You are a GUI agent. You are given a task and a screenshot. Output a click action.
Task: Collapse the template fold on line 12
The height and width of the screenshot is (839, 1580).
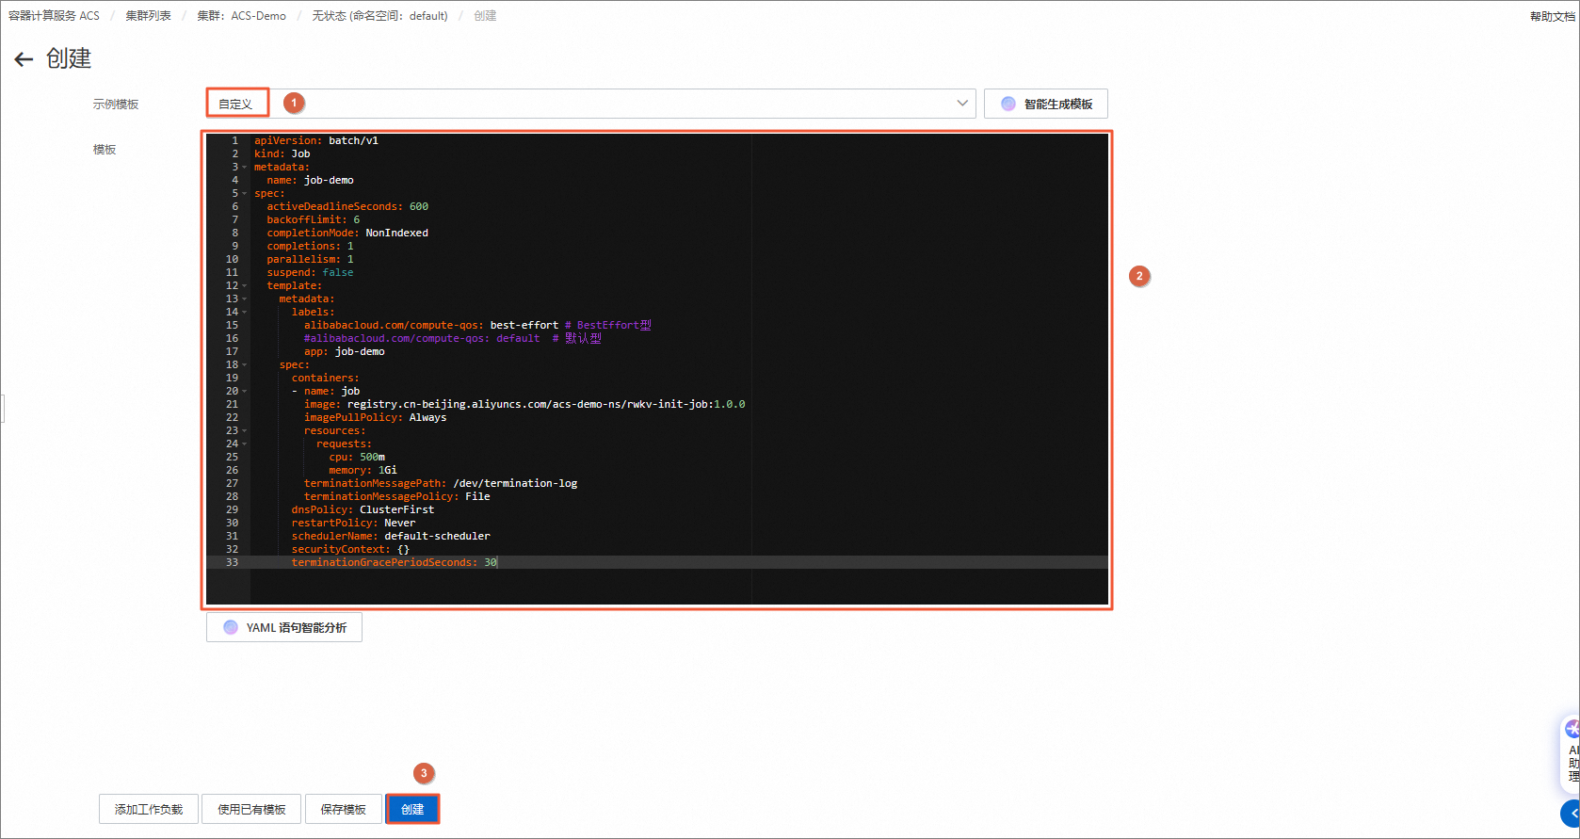pyautogui.click(x=245, y=286)
